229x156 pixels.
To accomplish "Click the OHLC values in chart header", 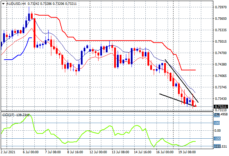I will [52, 4].
